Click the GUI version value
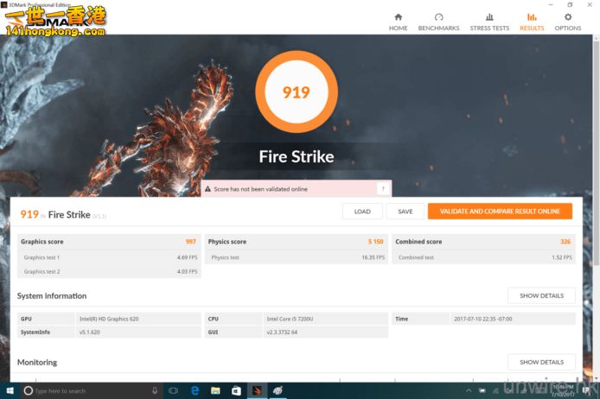 (x=282, y=332)
